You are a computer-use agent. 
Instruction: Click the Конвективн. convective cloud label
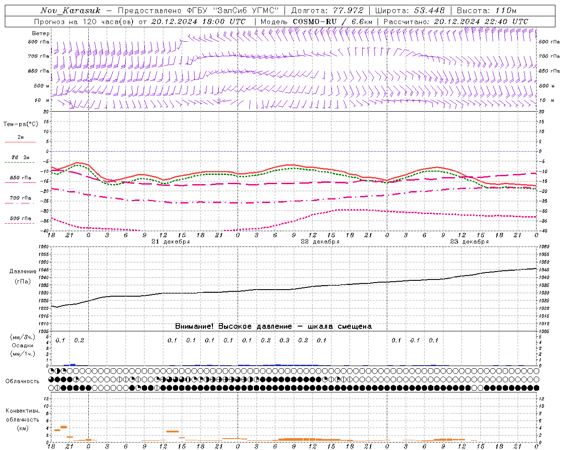(x=22, y=411)
